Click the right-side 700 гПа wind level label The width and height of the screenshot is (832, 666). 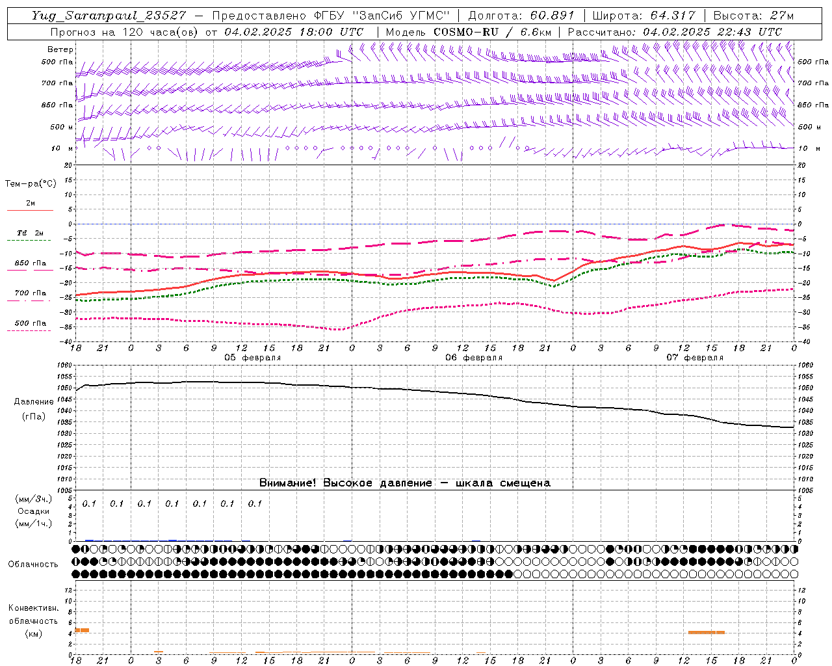point(813,83)
